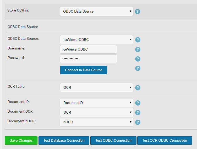Image resolution: width=197 pixels, height=149 pixels.
Task: Click the Password label
Action: pos(16,58)
